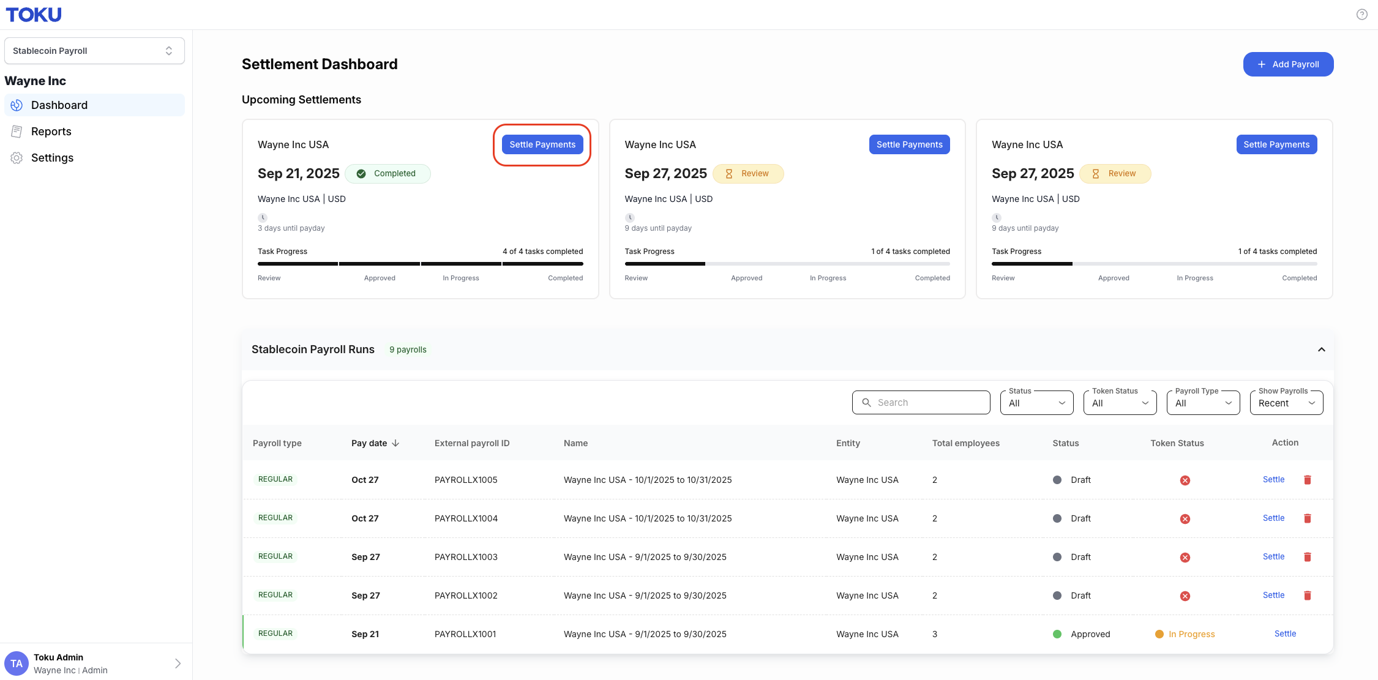This screenshot has width=1378, height=680.
Task: Click task progress bar on Sep 21 card
Action: tap(421, 264)
